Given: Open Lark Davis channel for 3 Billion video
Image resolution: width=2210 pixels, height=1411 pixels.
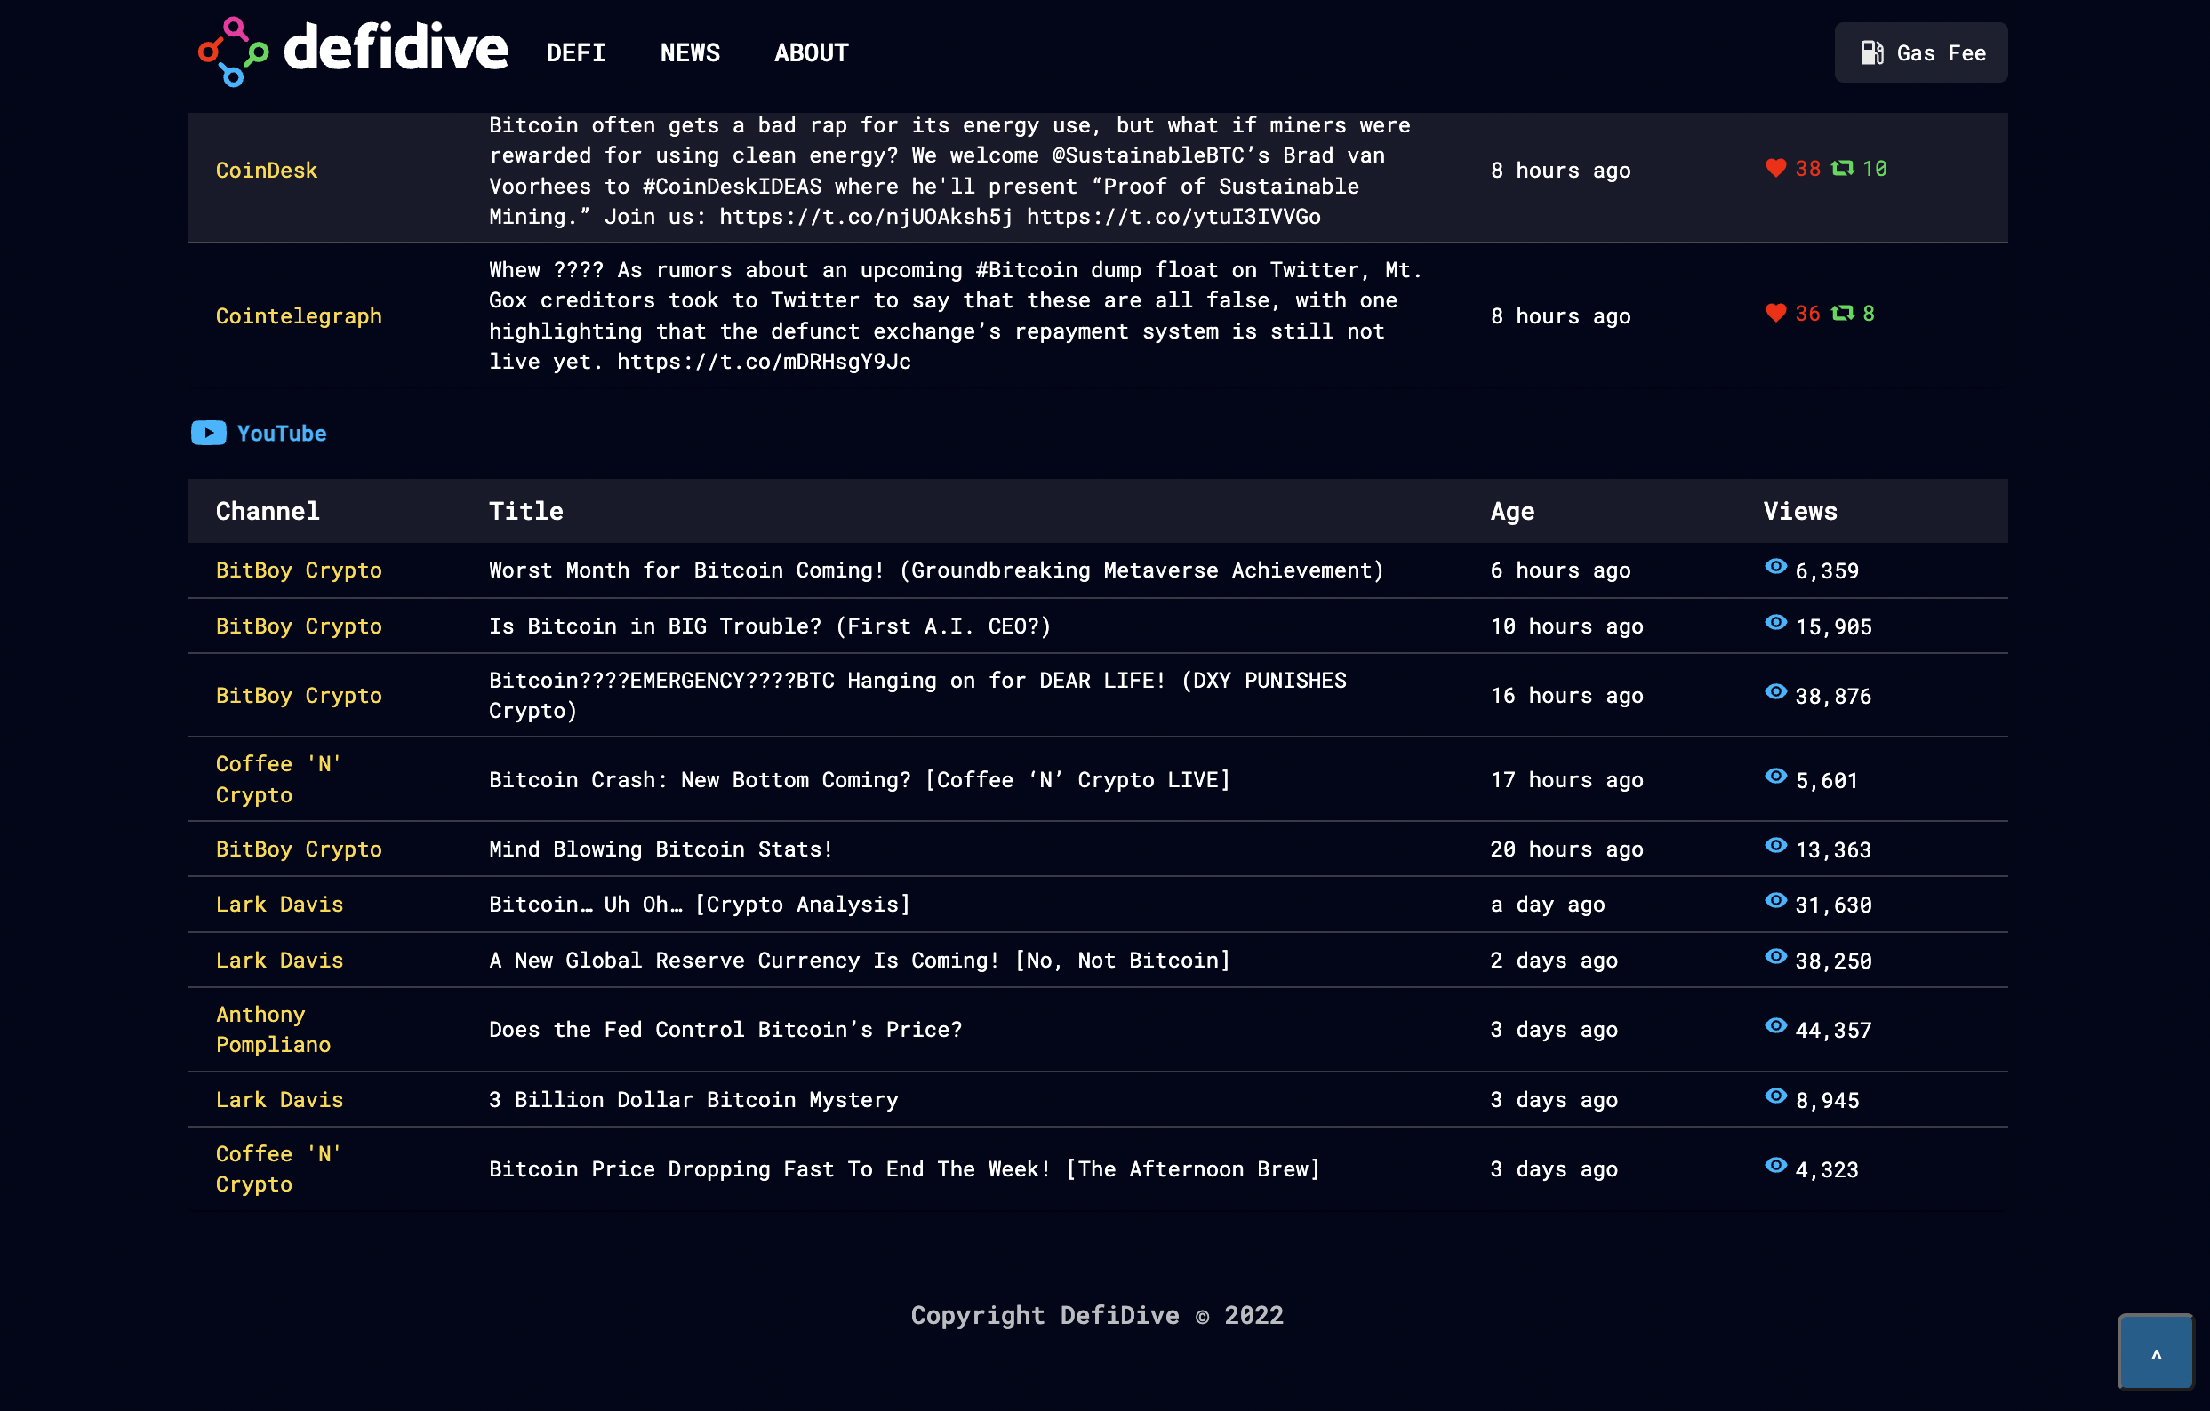Looking at the screenshot, I should (x=279, y=1099).
